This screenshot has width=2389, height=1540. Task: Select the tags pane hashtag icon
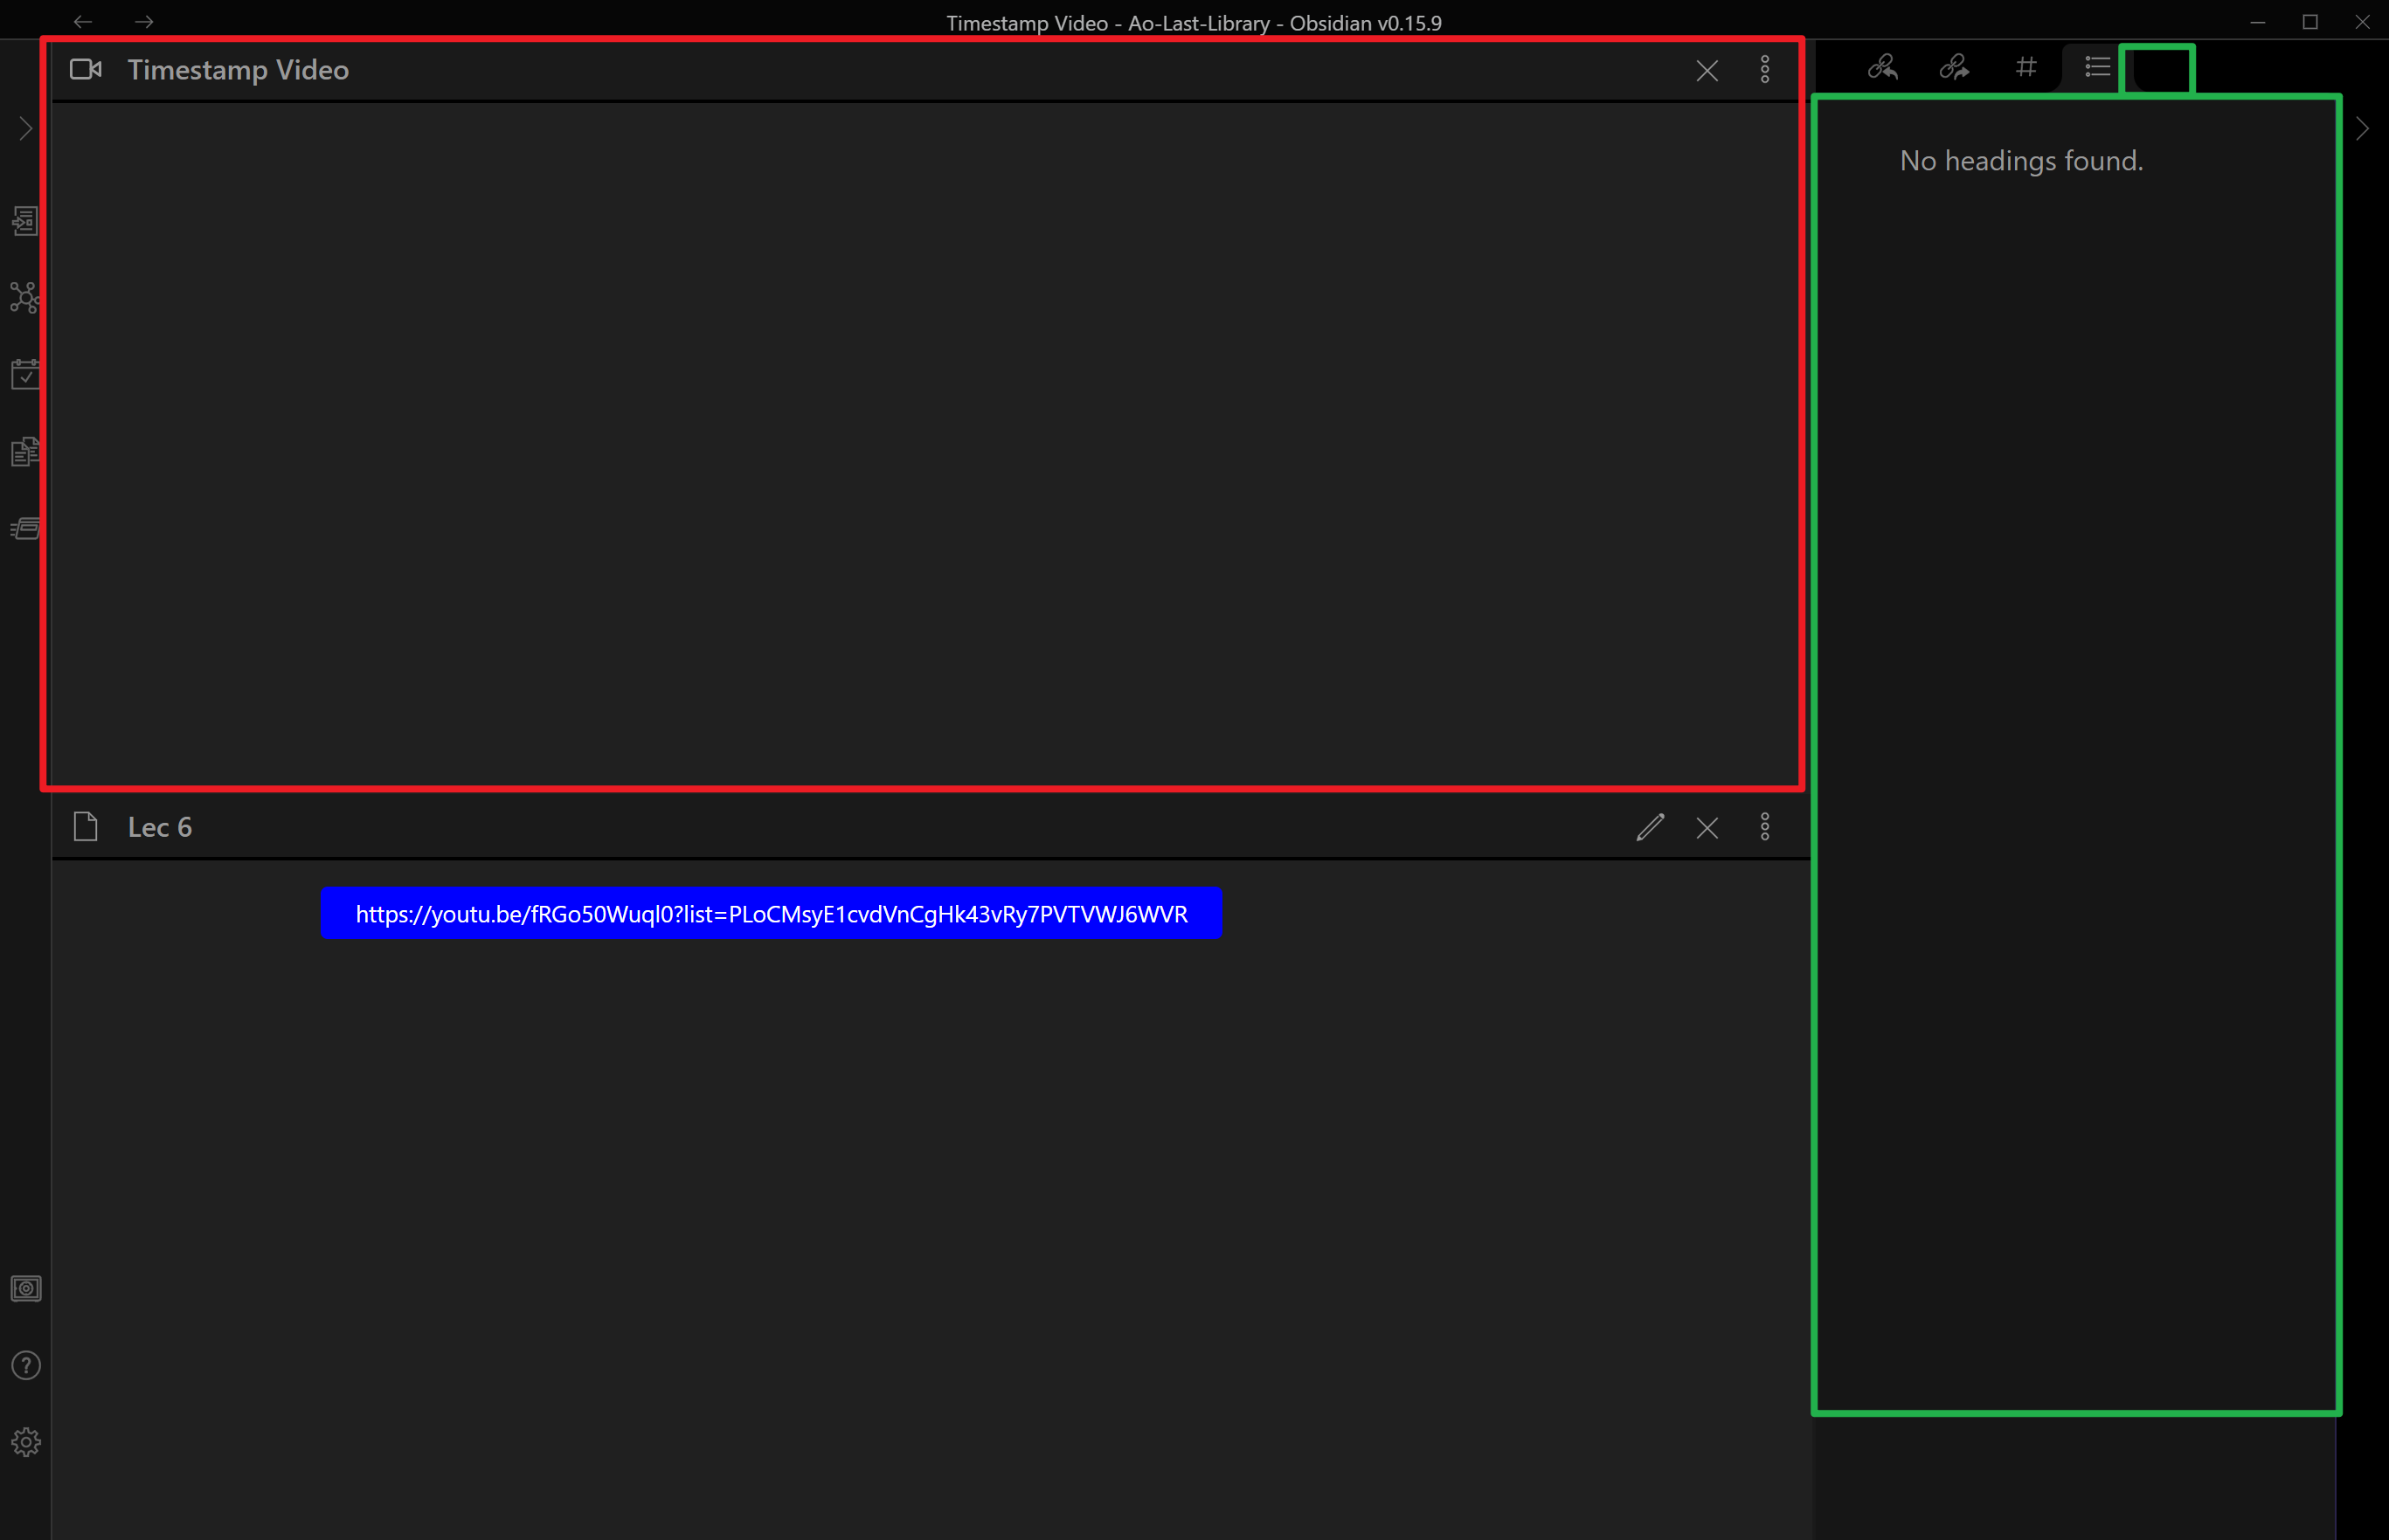pos(2025,68)
